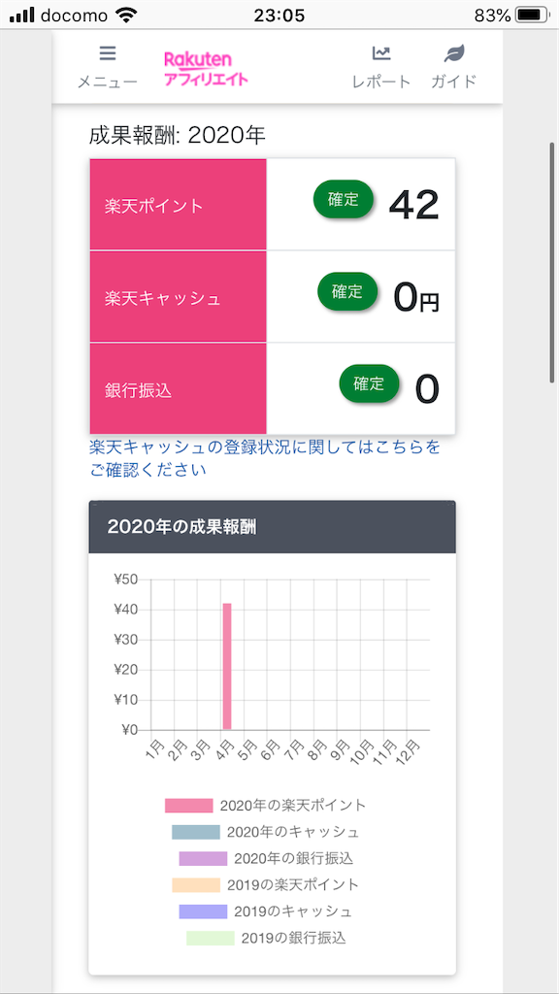Open the ガイド leaf icon
Screen dimensions: 559x994
tap(454, 53)
